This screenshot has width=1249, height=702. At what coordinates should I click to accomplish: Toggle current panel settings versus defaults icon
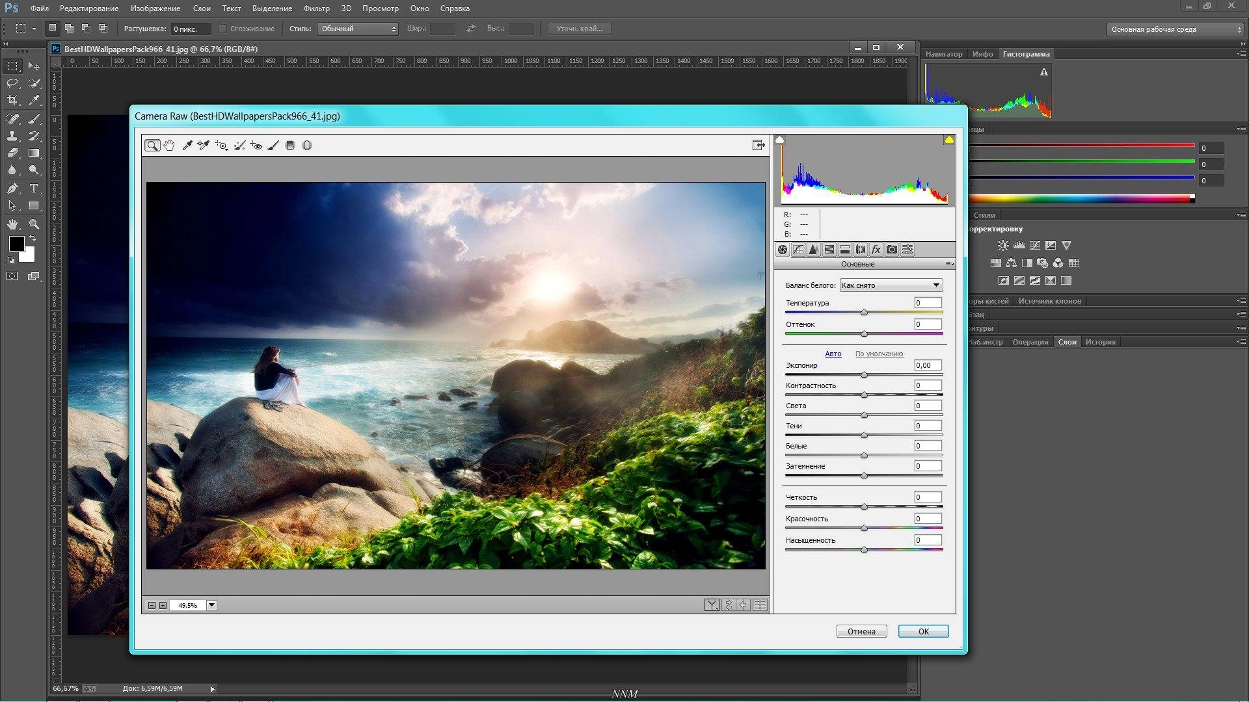[x=760, y=605]
